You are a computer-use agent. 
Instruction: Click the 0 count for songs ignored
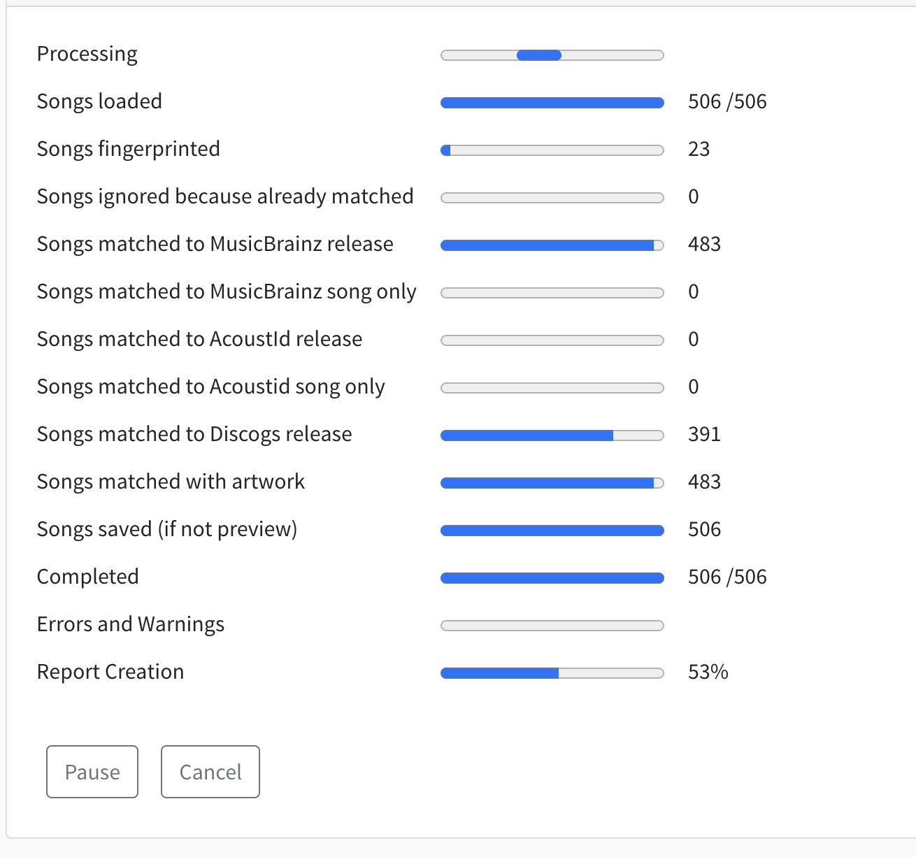click(694, 197)
